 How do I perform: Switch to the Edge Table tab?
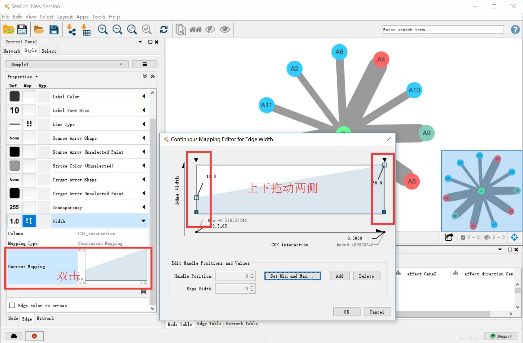click(209, 323)
